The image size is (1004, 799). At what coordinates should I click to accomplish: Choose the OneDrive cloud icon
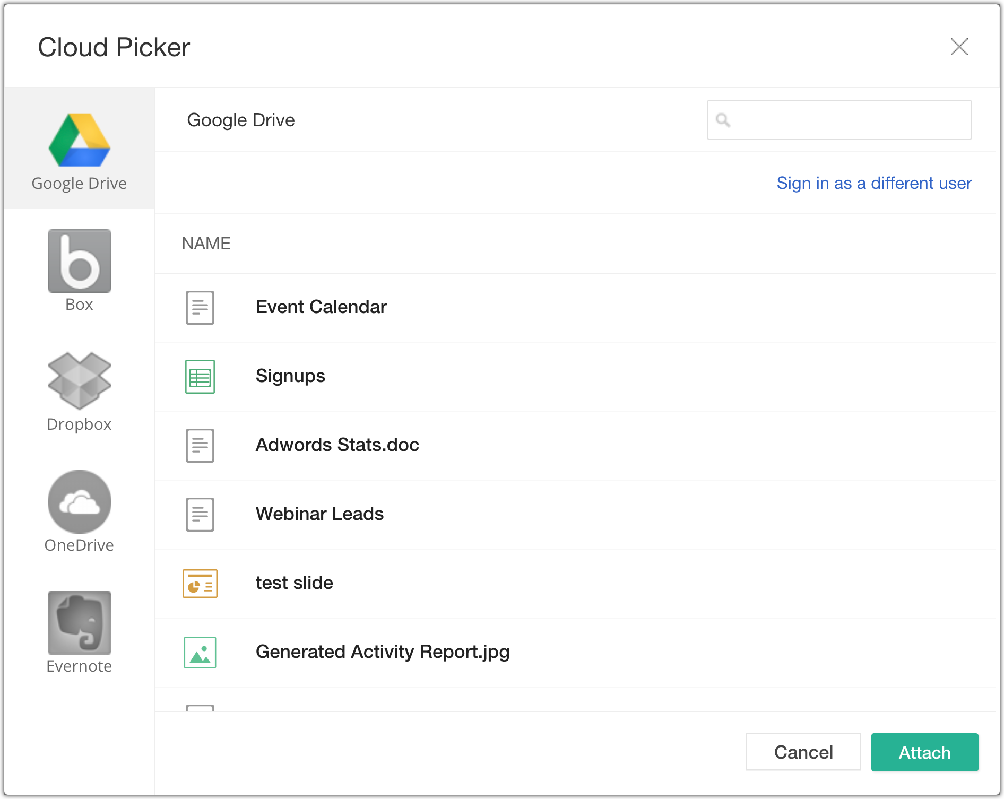[80, 502]
